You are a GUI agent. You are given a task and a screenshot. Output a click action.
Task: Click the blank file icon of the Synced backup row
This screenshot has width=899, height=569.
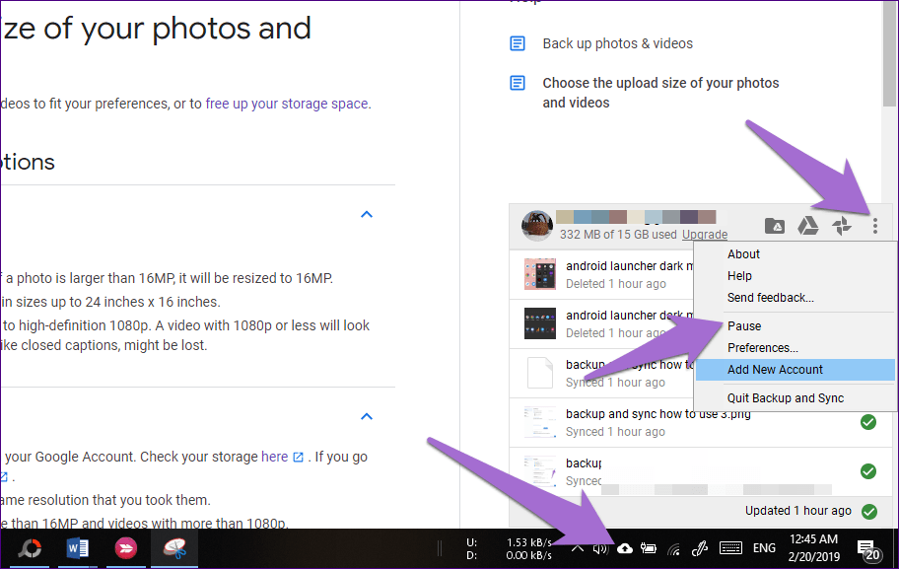(x=540, y=373)
